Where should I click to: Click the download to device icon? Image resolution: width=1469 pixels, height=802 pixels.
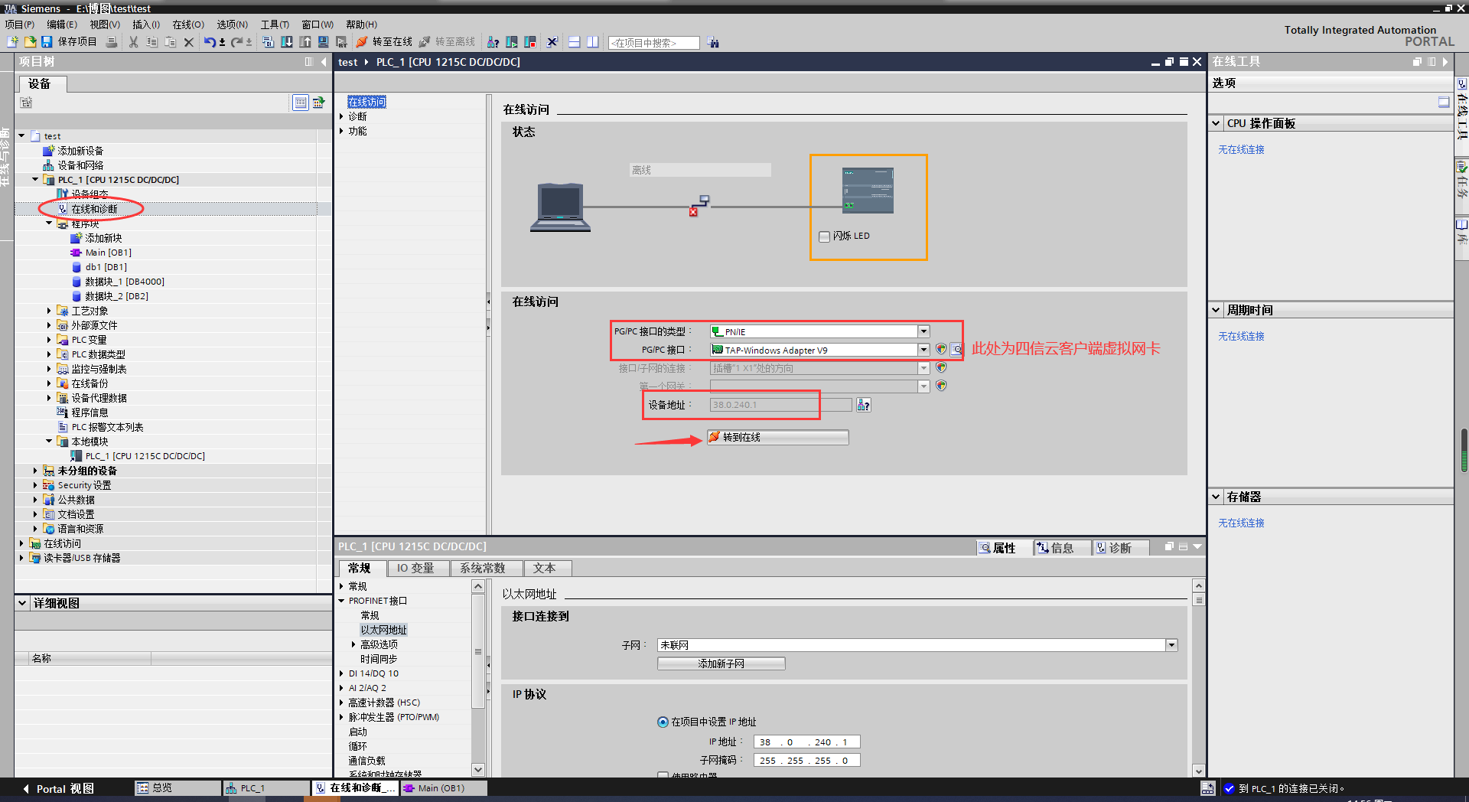287,42
